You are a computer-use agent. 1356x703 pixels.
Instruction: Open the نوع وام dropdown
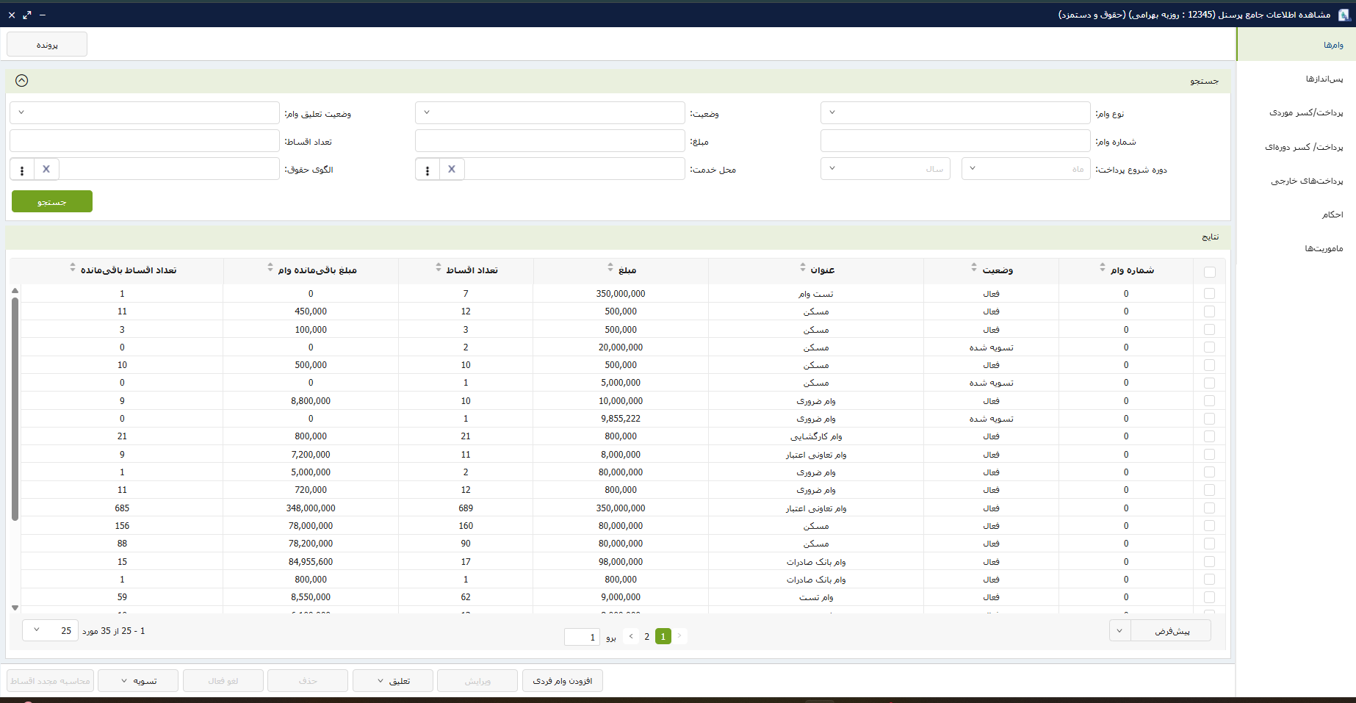click(x=955, y=112)
